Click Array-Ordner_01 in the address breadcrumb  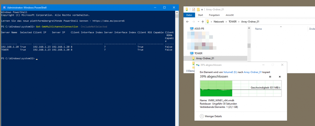point(250,22)
